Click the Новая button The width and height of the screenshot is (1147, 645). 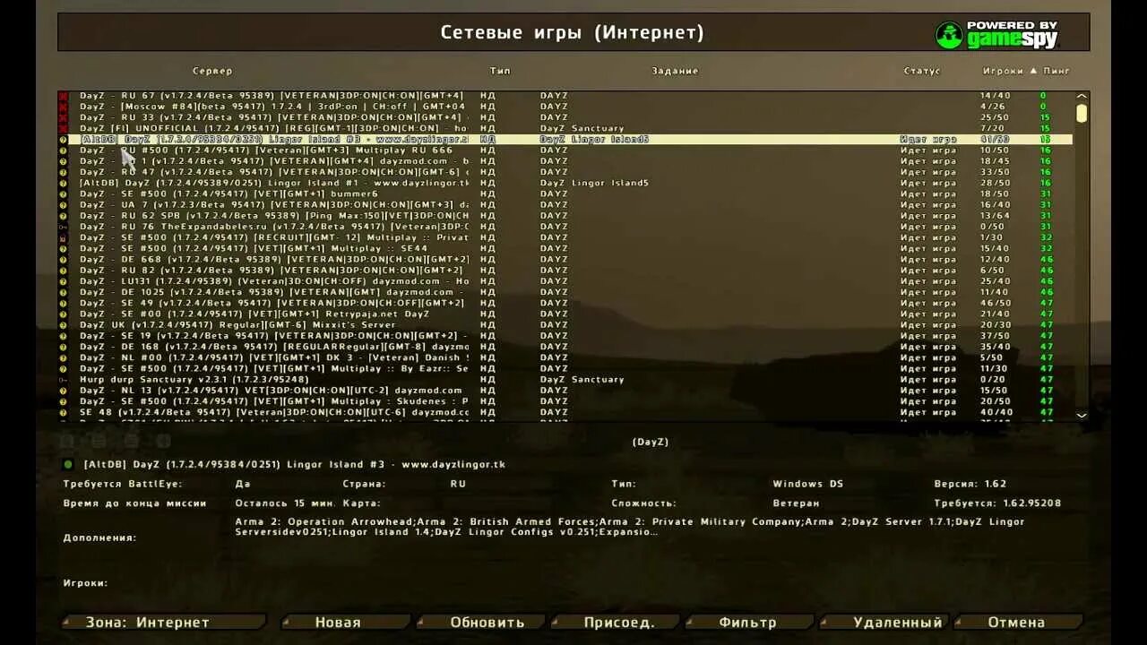point(346,622)
